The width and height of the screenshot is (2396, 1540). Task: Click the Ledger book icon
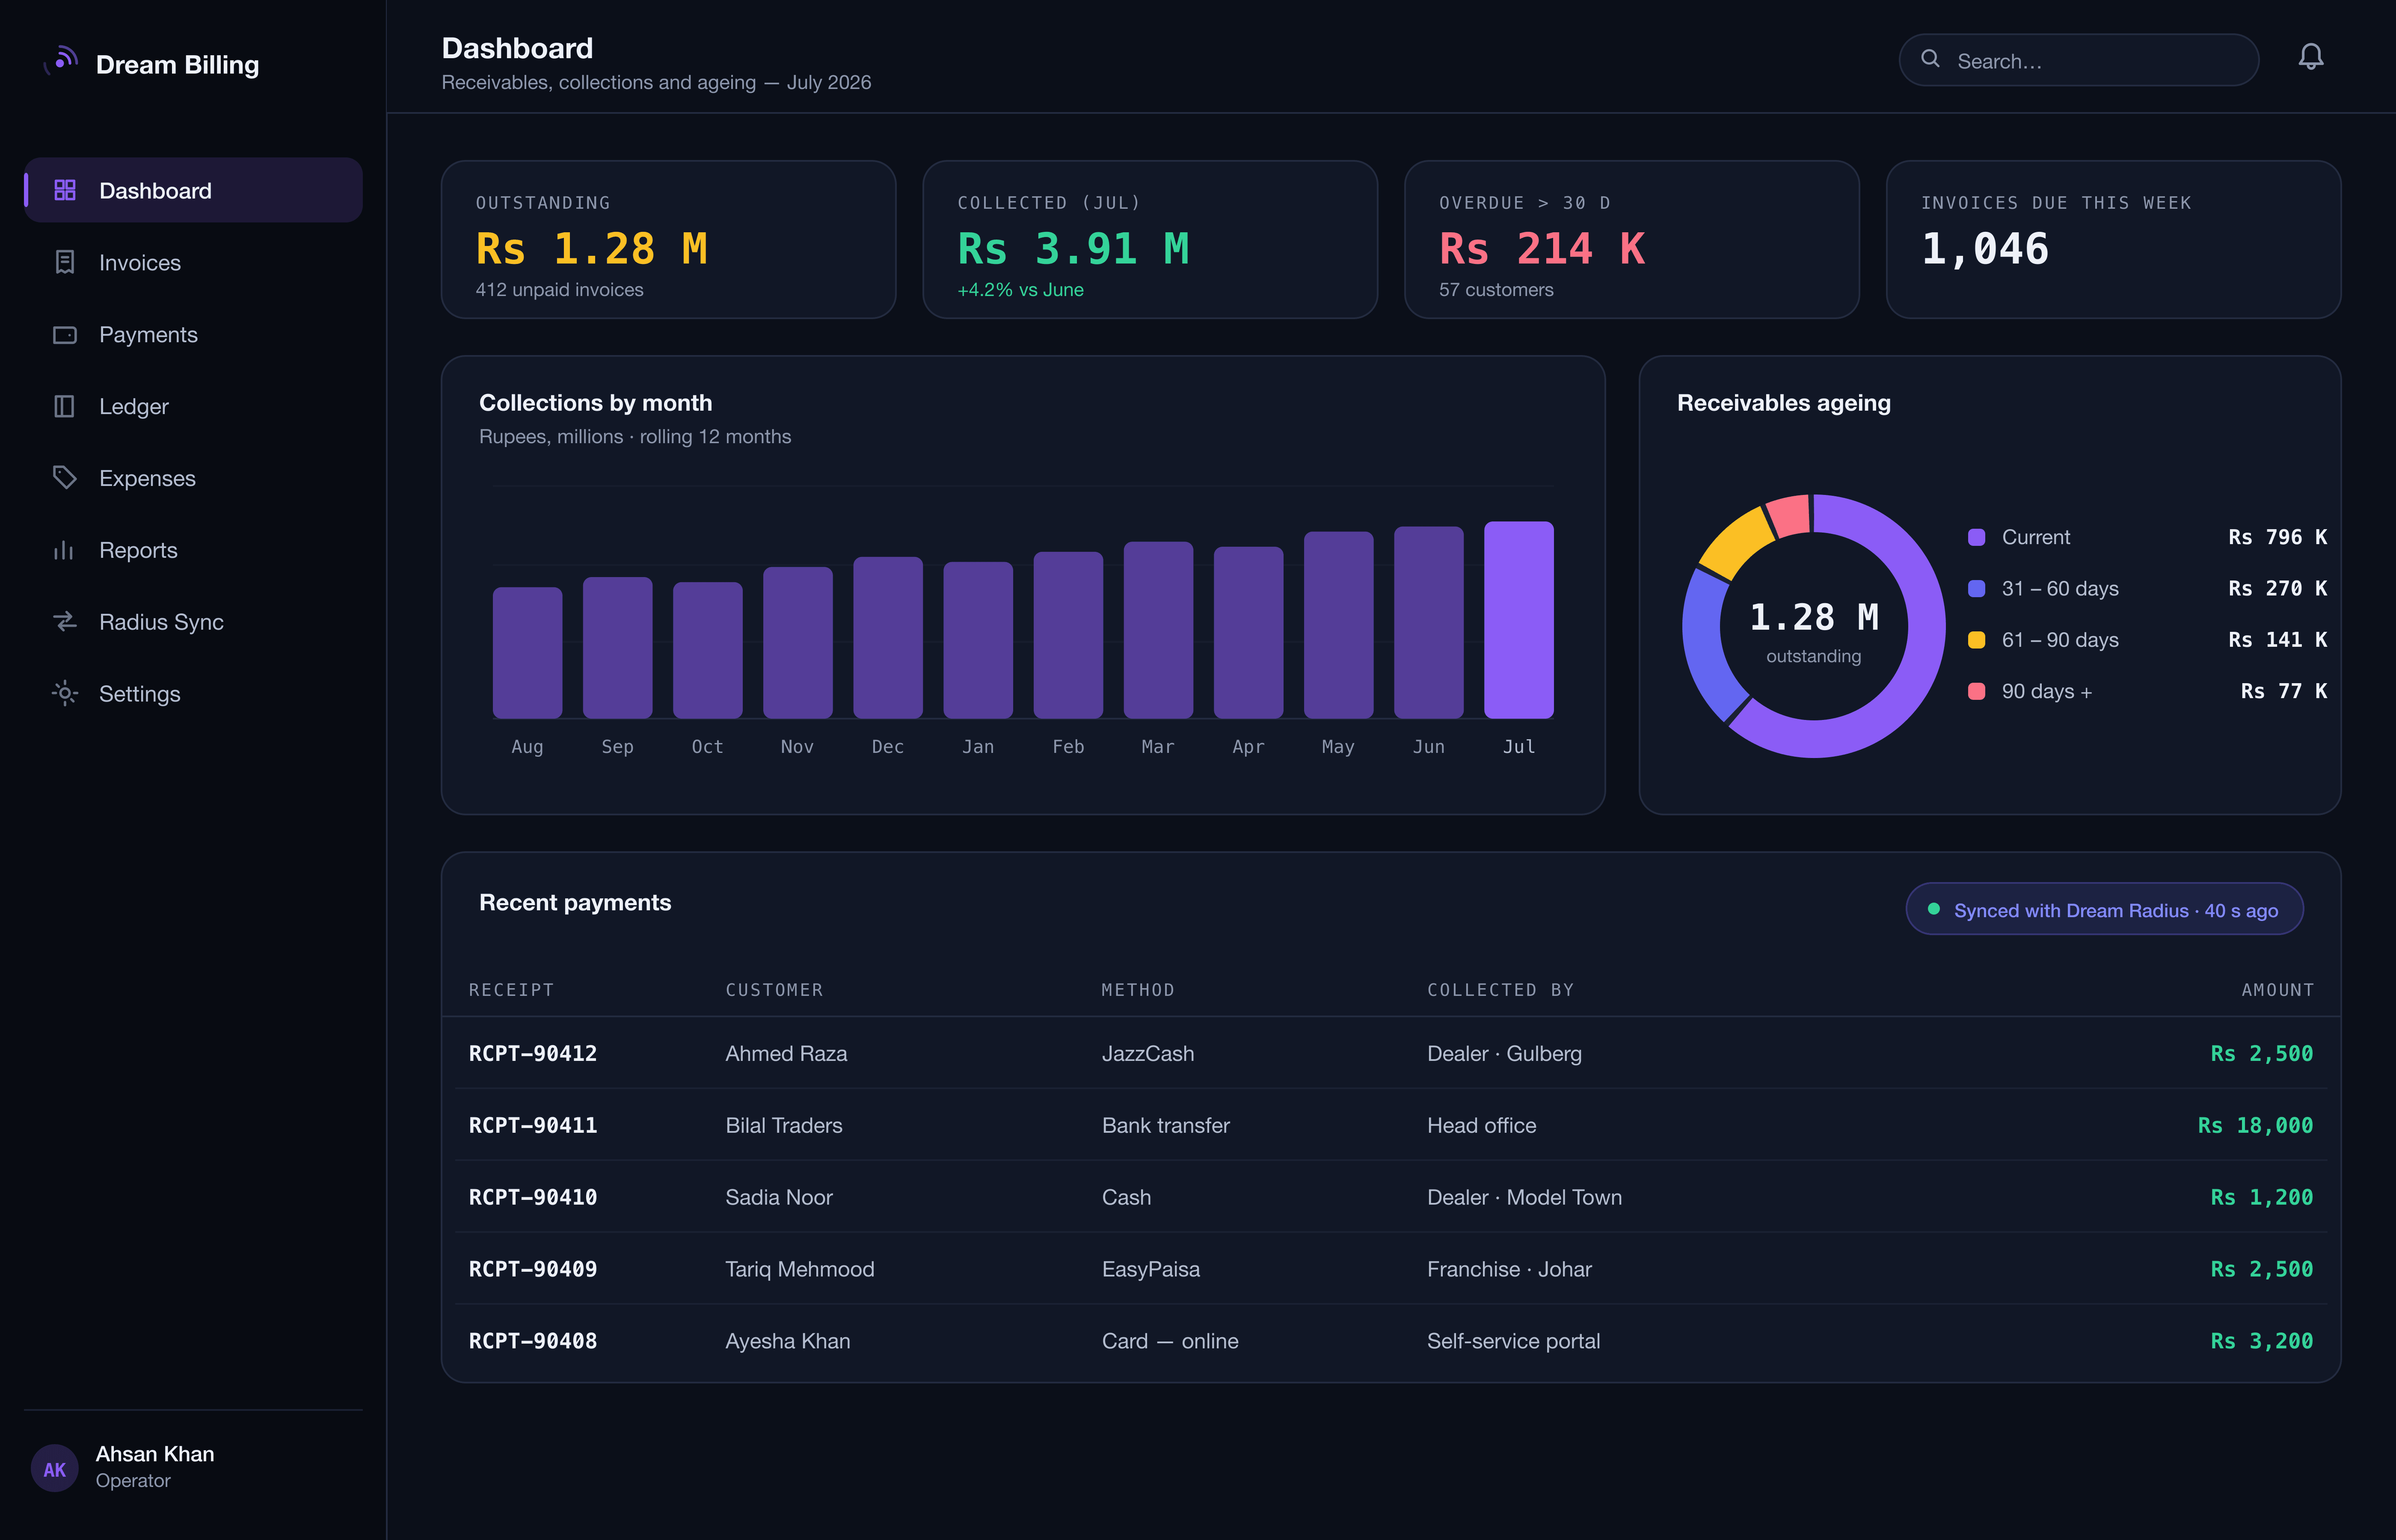(x=65, y=406)
